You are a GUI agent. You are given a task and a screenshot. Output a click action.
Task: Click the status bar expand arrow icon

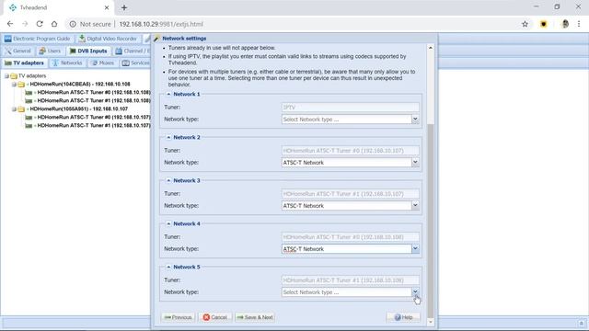point(581,323)
